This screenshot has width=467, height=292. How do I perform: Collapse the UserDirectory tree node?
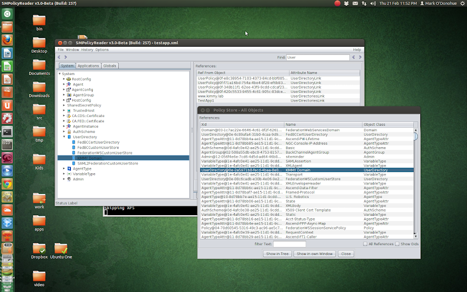(x=64, y=137)
